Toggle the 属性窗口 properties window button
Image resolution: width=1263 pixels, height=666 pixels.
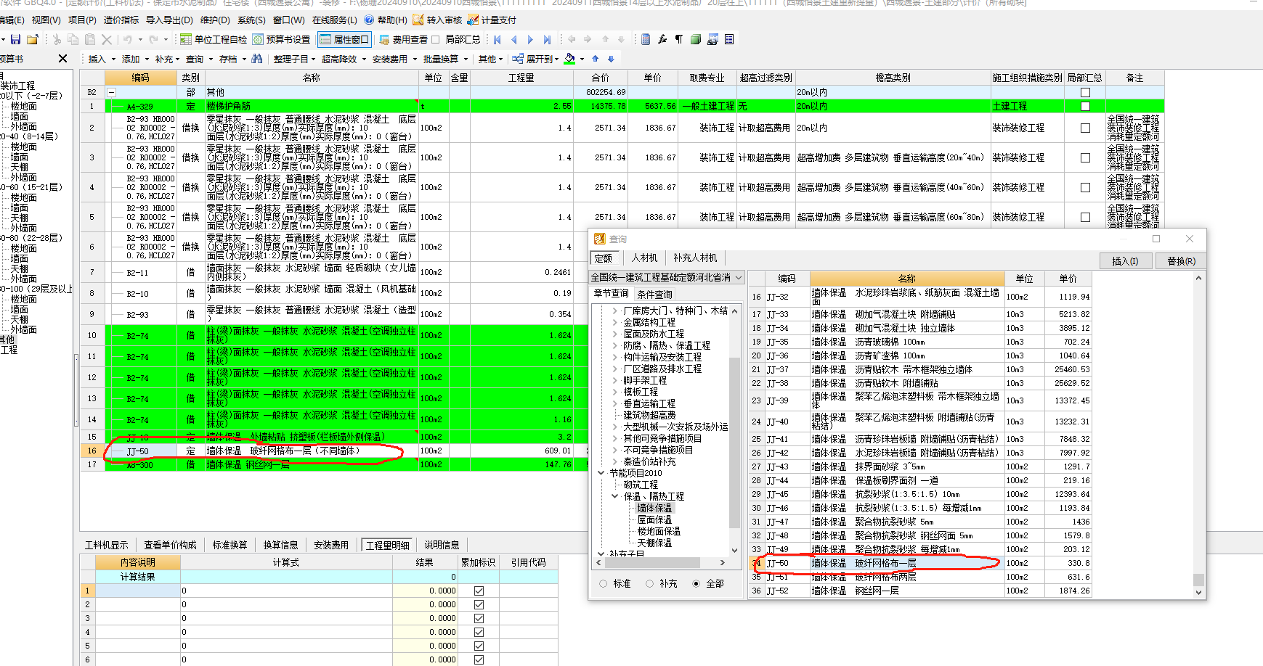point(344,39)
